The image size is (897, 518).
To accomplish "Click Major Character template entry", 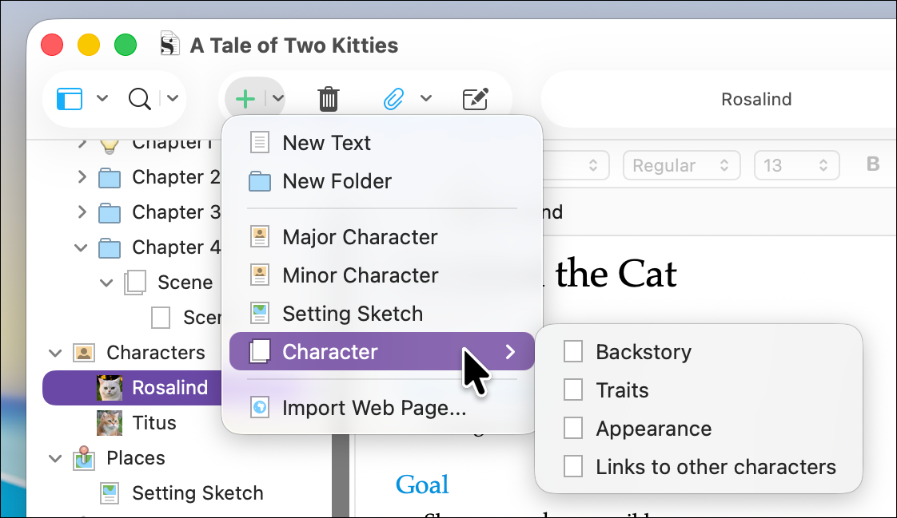I will pyautogui.click(x=360, y=237).
